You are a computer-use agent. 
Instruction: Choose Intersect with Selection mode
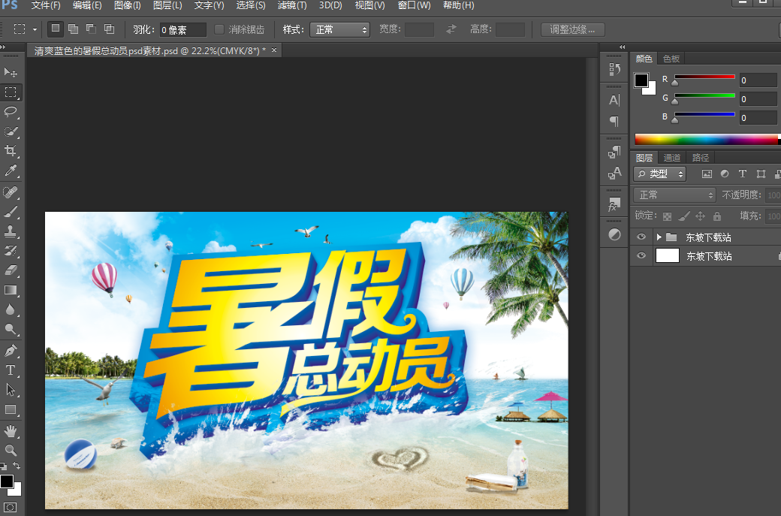point(109,29)
